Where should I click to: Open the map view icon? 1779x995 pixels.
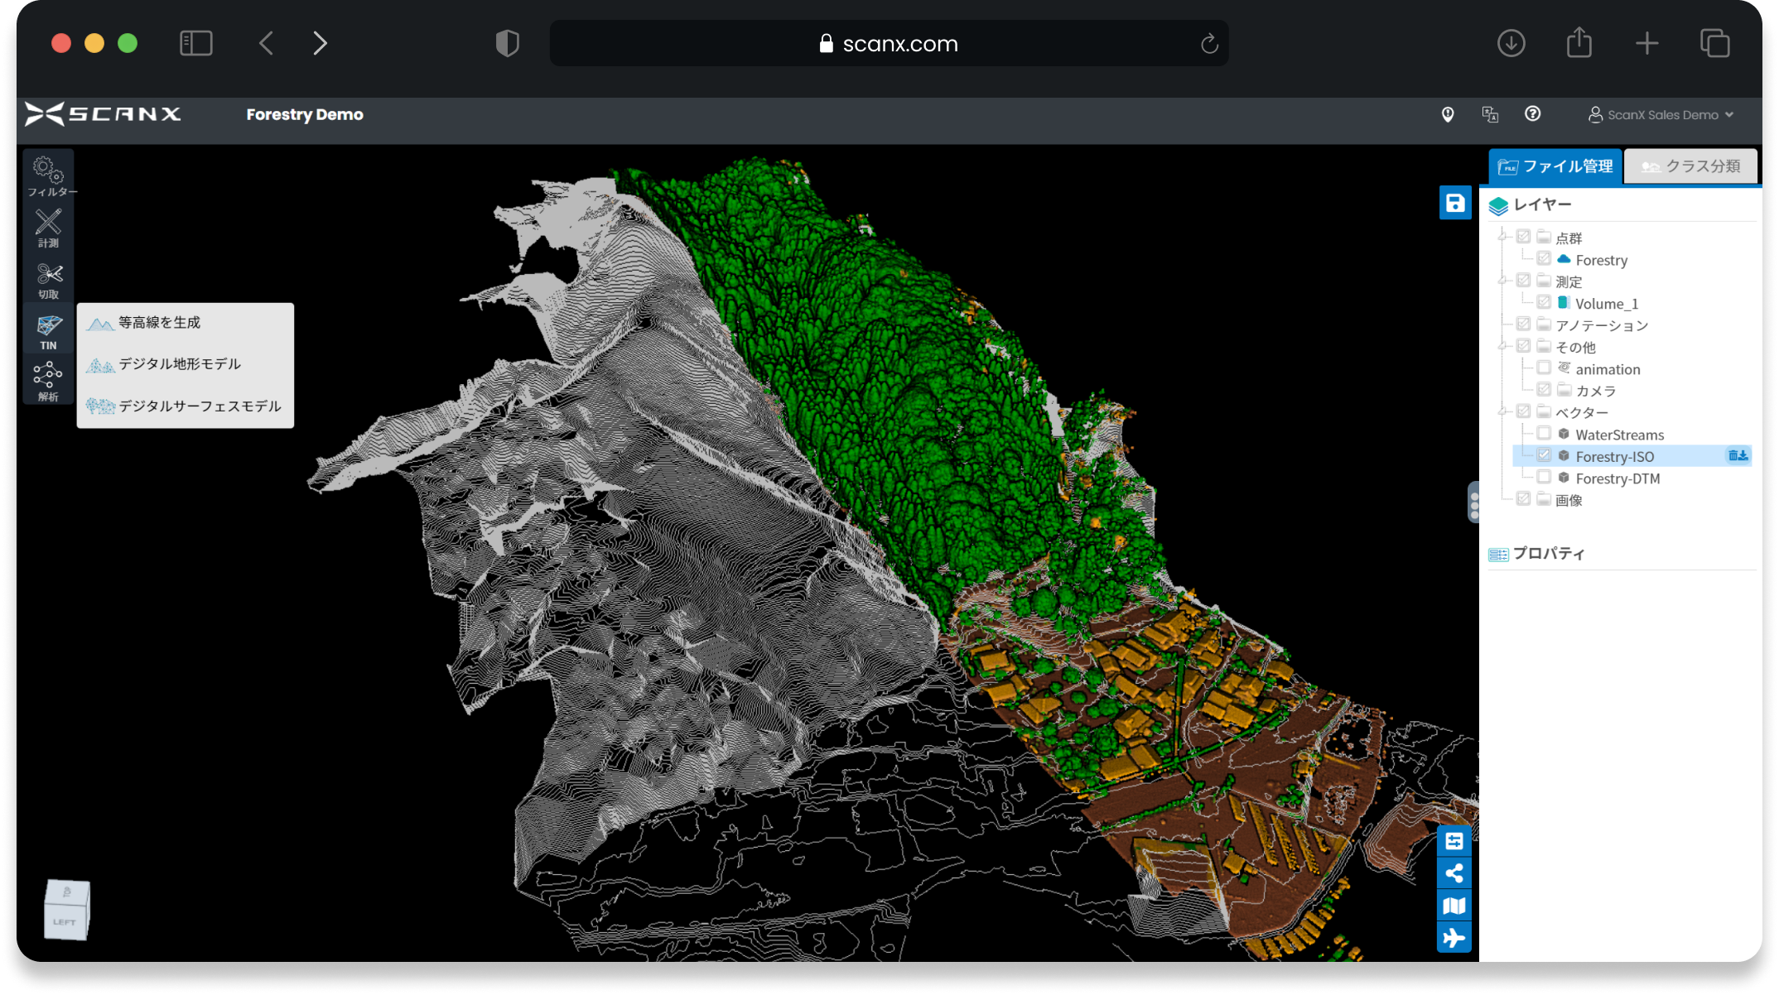pyautogui.click(x=1454, y=906)
